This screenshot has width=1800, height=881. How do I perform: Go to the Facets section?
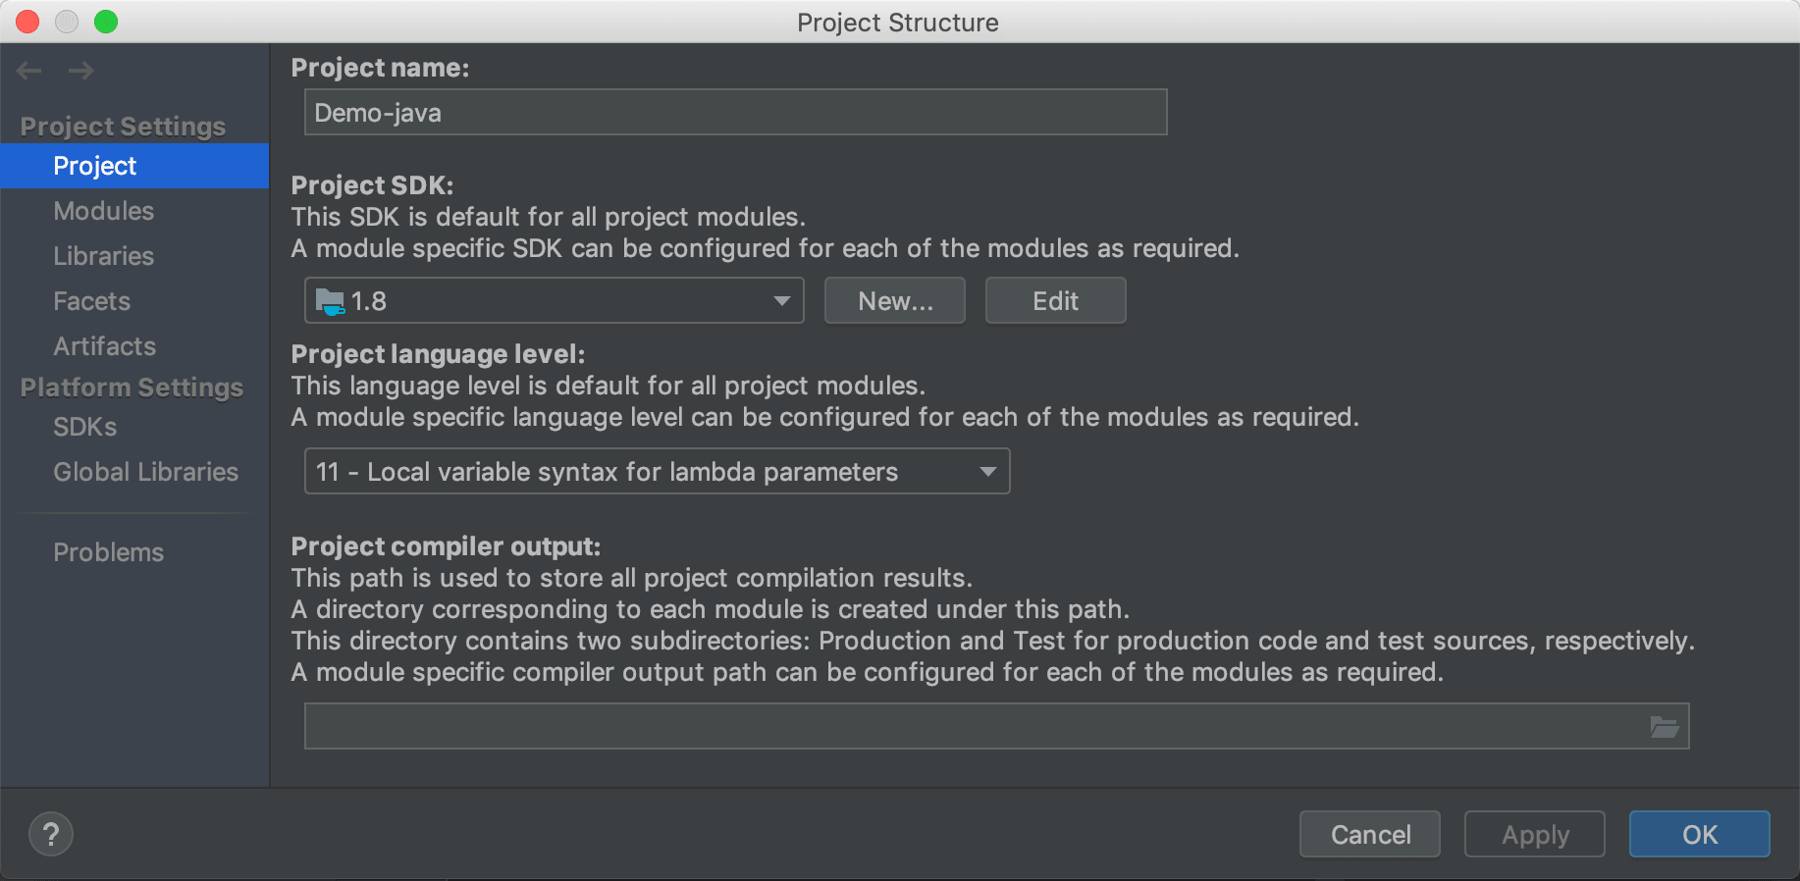click(x=92, y=301)
